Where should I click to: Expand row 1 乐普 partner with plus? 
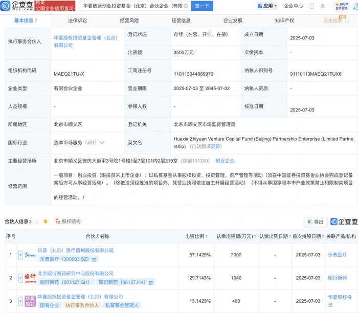[x=20, y=255]
